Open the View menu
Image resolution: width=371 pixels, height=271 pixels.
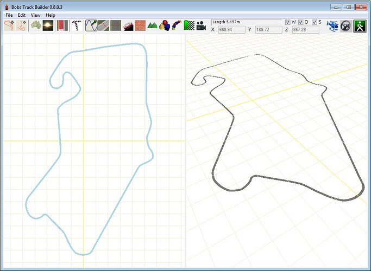35,15
